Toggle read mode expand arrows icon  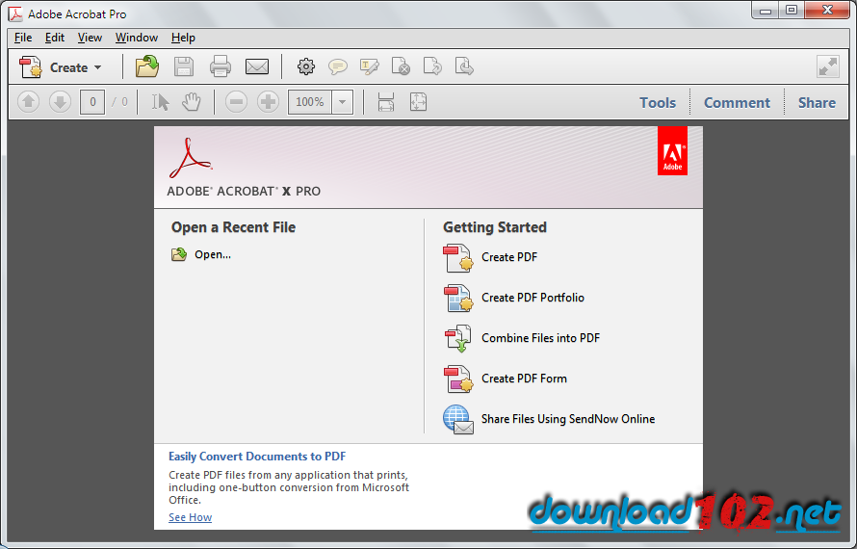(x=828, y=66)
